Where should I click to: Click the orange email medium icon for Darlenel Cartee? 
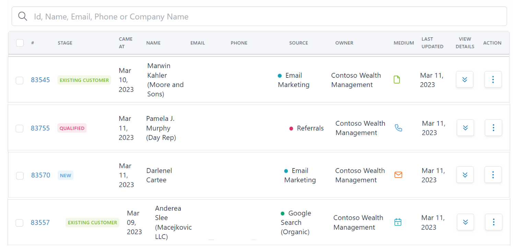coord(398,175)
